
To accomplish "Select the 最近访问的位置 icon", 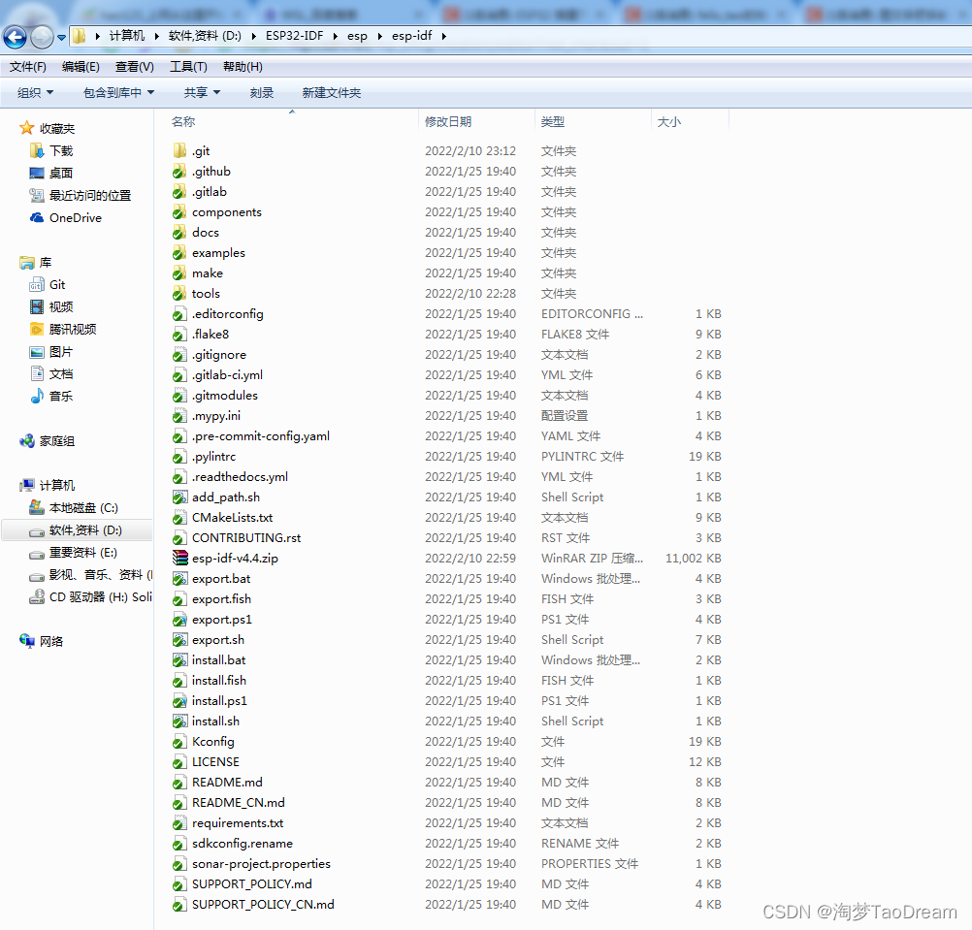I will click(x=37, y=195).
